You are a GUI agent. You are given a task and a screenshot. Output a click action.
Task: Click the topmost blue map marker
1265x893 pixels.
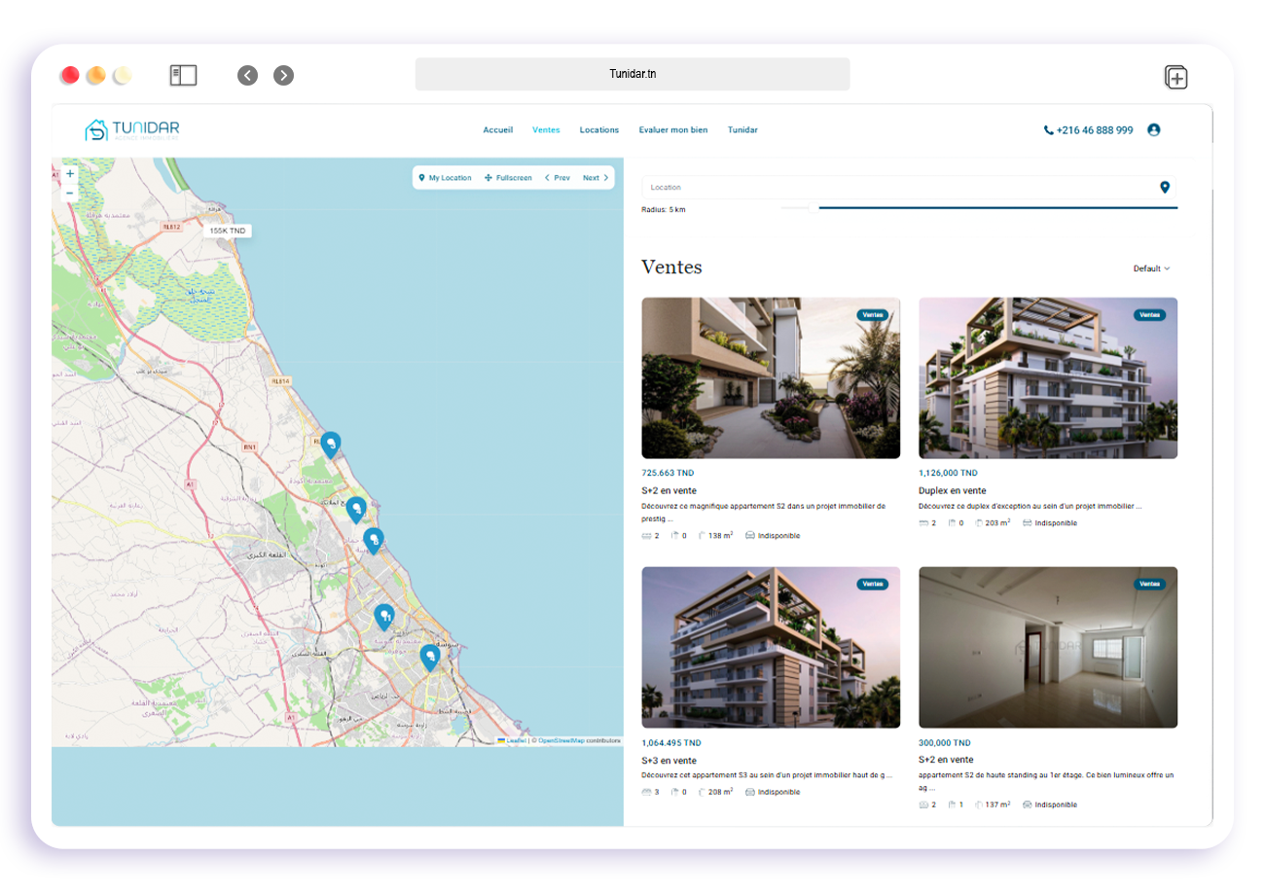click(331, 445)
